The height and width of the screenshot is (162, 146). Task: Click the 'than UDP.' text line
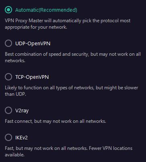(x=15, y=94)
